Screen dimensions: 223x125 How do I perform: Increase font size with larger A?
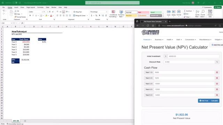click(x=50, y=12)
